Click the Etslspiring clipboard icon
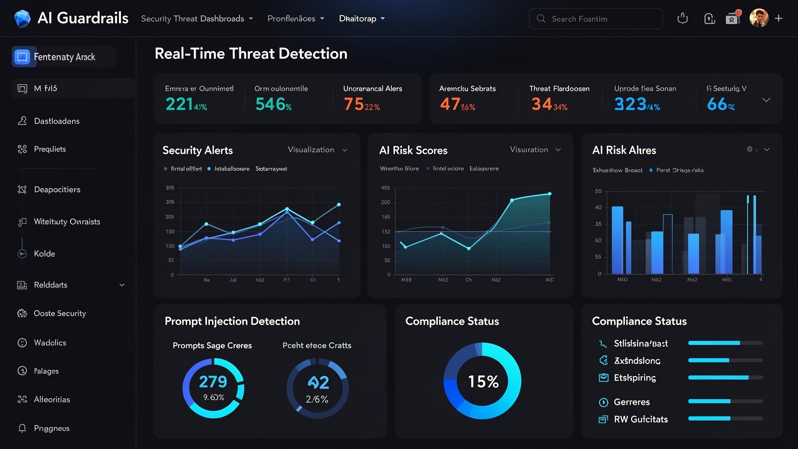This screenshot has width=798, height=449. tap(603, 377)
